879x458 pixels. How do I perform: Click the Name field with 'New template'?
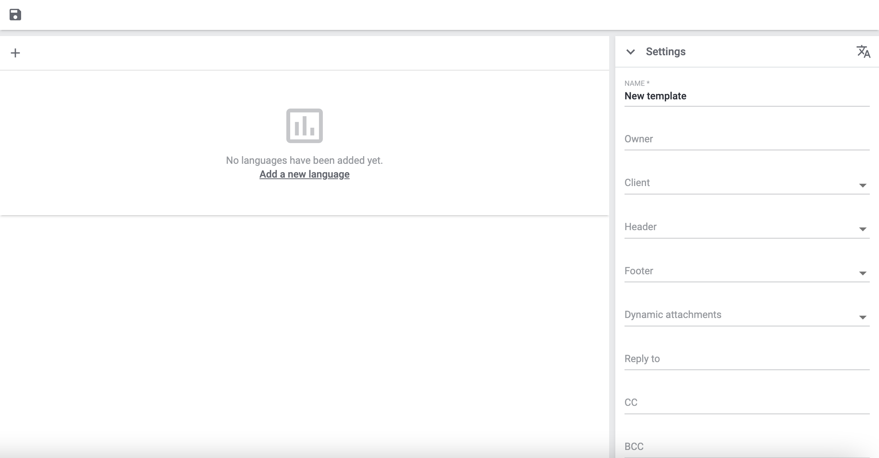[x=746, y=96]
